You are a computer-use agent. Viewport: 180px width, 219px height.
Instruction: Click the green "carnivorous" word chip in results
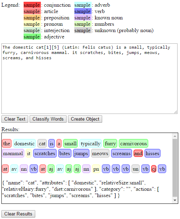[x=134, y=144]
